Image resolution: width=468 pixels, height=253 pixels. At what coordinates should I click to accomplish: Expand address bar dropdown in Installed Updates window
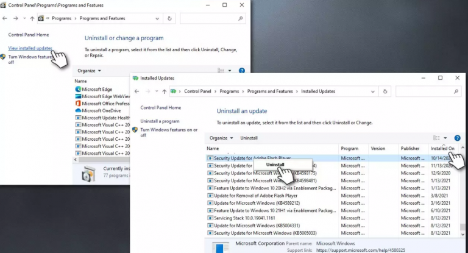[373, 91]
